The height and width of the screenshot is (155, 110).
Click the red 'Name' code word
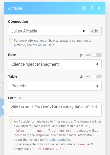(81, 144)
